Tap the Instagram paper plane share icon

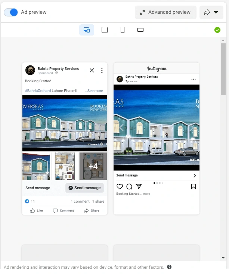(x=139, y=187)
